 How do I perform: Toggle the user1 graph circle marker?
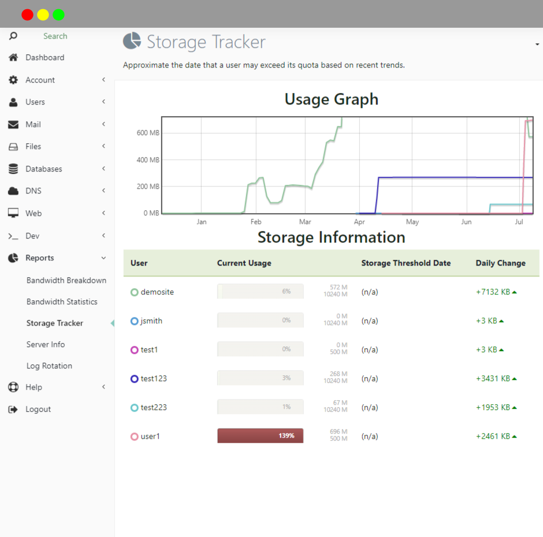tap(135, 437)
